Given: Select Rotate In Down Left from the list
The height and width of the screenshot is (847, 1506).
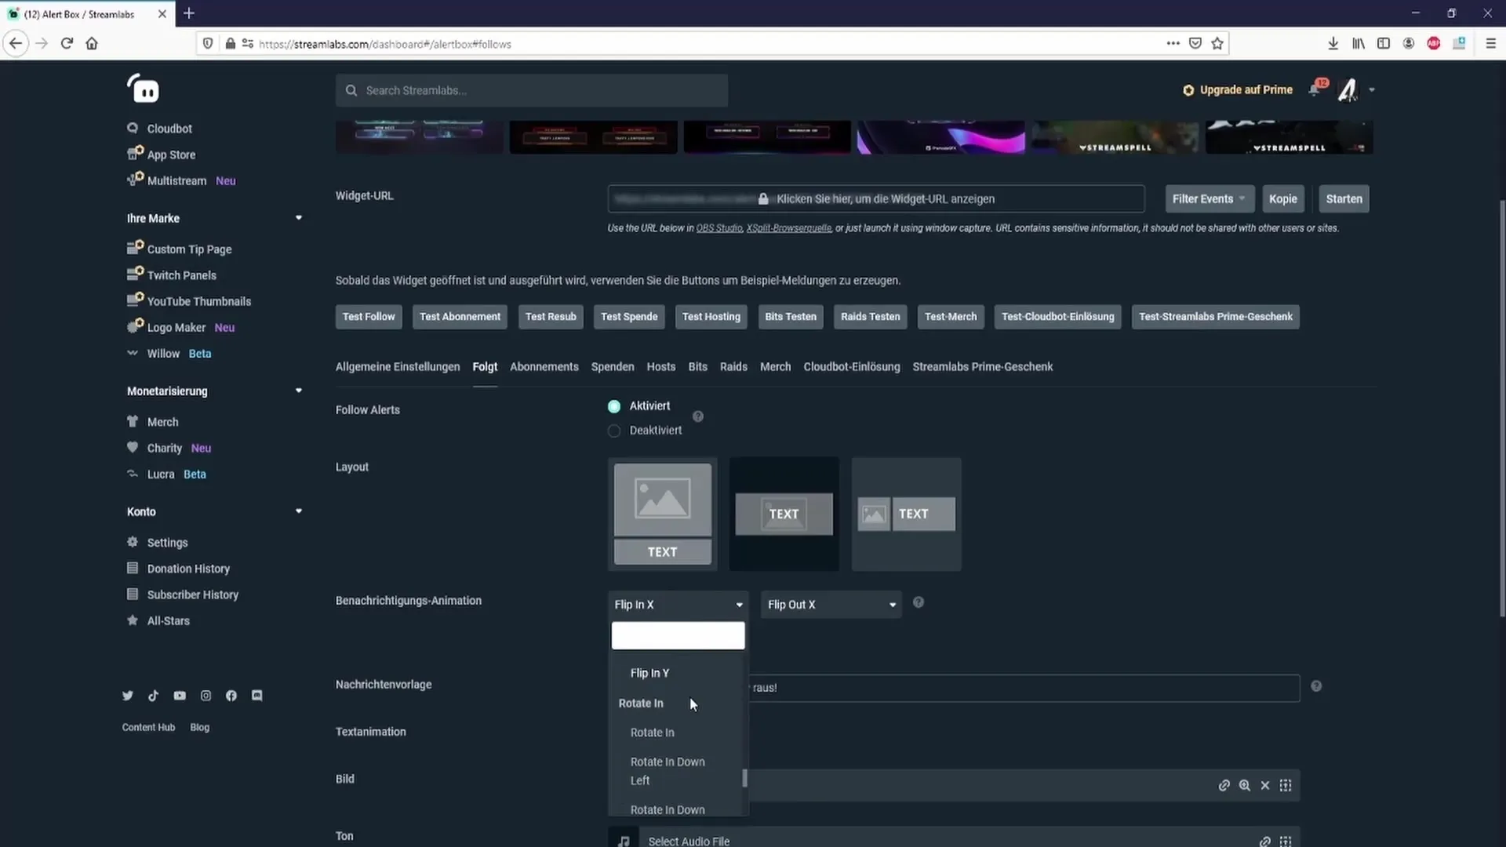Looking at the screenshot, I should 668,771.
